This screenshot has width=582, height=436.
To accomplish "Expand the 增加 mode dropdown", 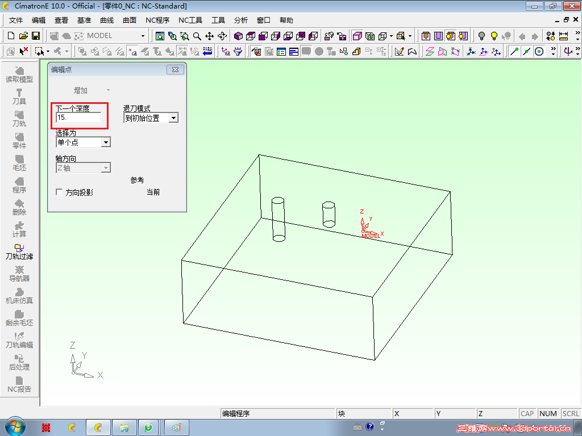I will coord(108,90).
